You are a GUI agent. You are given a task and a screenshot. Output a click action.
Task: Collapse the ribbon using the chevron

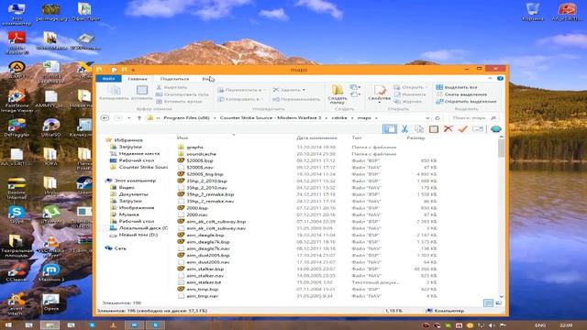[x=490, y=79]
